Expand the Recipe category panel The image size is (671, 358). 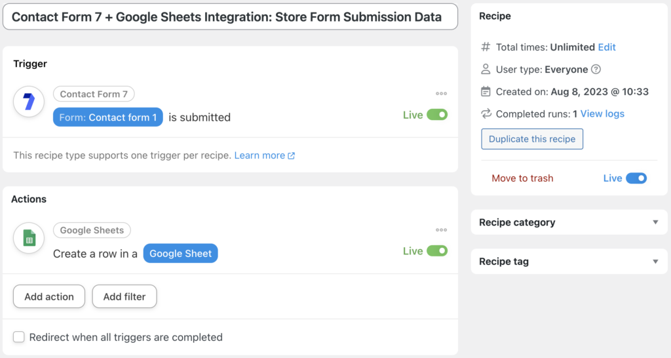tap(655, 222)
